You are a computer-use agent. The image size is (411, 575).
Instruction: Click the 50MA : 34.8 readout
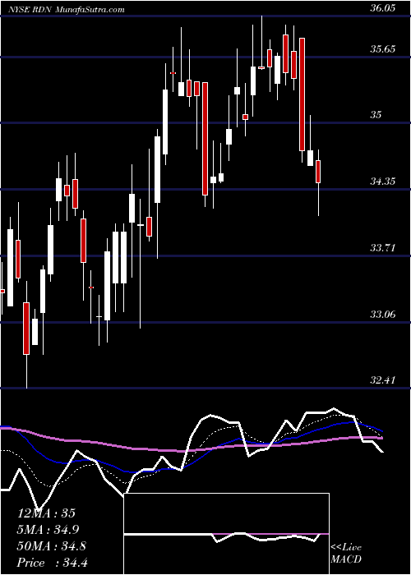[52, 546]
